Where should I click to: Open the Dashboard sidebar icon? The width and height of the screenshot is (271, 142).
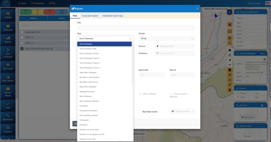[8, 27]
